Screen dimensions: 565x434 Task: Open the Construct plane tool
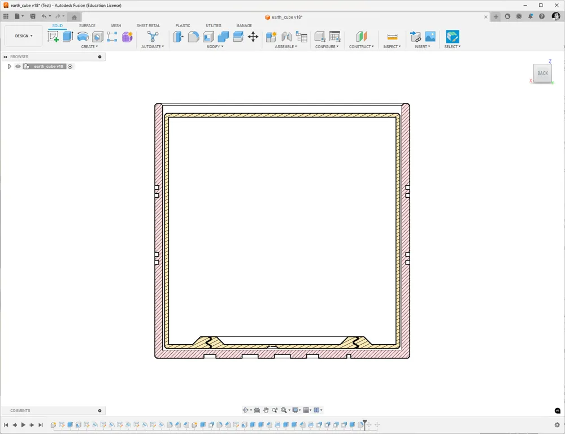(362, 36)
